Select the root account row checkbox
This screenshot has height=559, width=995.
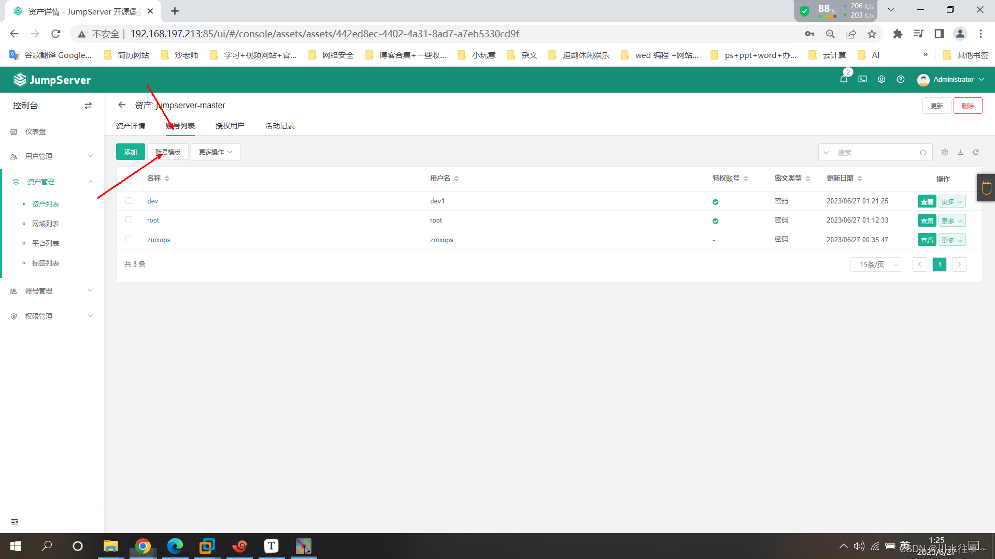129,220
